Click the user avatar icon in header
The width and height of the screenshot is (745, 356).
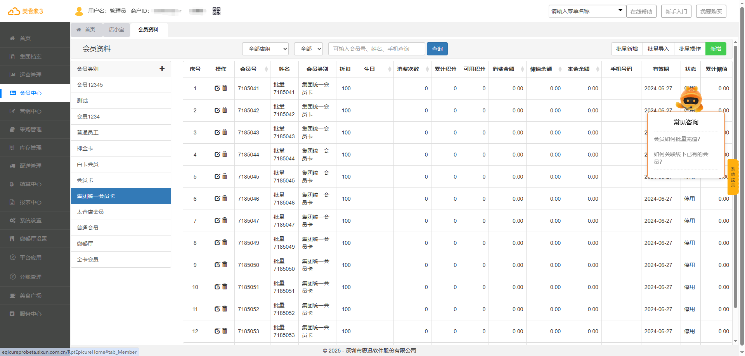tap(79, 11)
